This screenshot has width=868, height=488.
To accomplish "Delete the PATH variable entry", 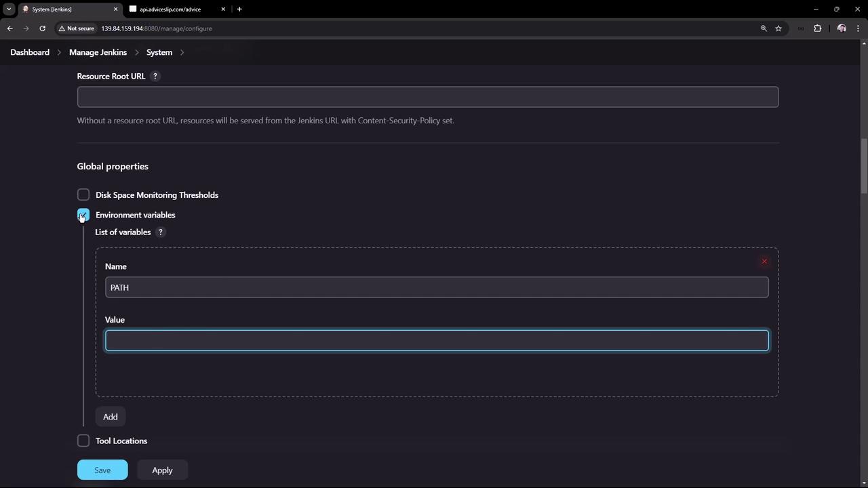I will [x=764, y=262].
